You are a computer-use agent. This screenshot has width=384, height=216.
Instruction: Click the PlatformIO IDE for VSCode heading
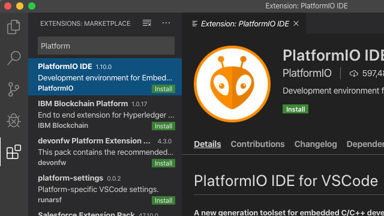[x=286, y=181]
